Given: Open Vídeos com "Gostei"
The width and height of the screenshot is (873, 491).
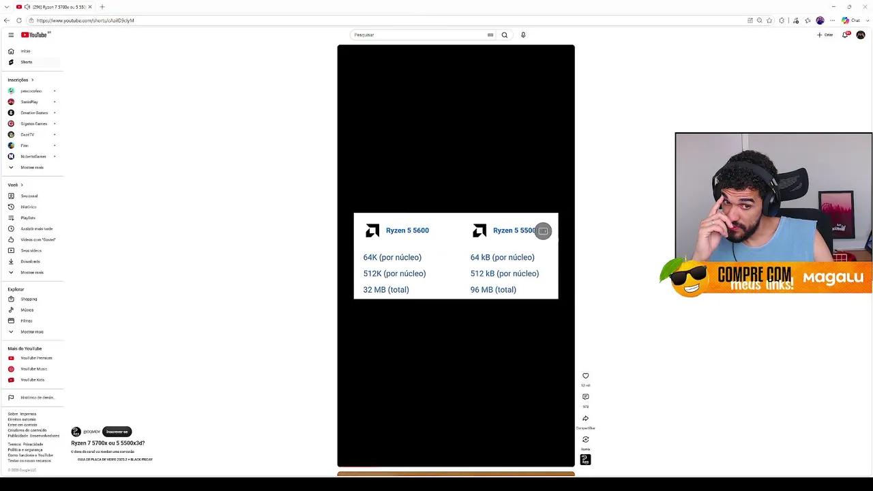Looking at the screenshot, I should (x=38, y=239).
